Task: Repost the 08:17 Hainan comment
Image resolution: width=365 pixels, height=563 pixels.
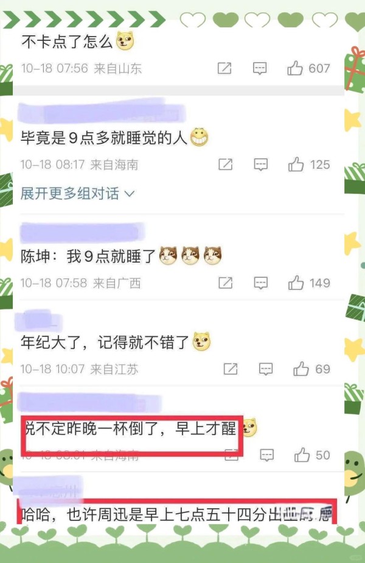Action: point(226,165)
